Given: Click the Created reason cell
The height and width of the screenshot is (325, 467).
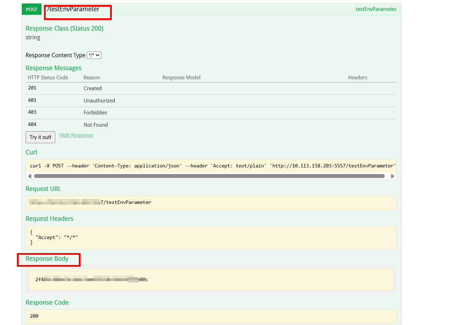Looking at the screenshot, I should 92,88.
